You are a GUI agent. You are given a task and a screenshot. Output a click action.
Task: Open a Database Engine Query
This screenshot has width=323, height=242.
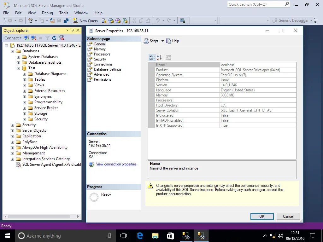tap(104, 20)
